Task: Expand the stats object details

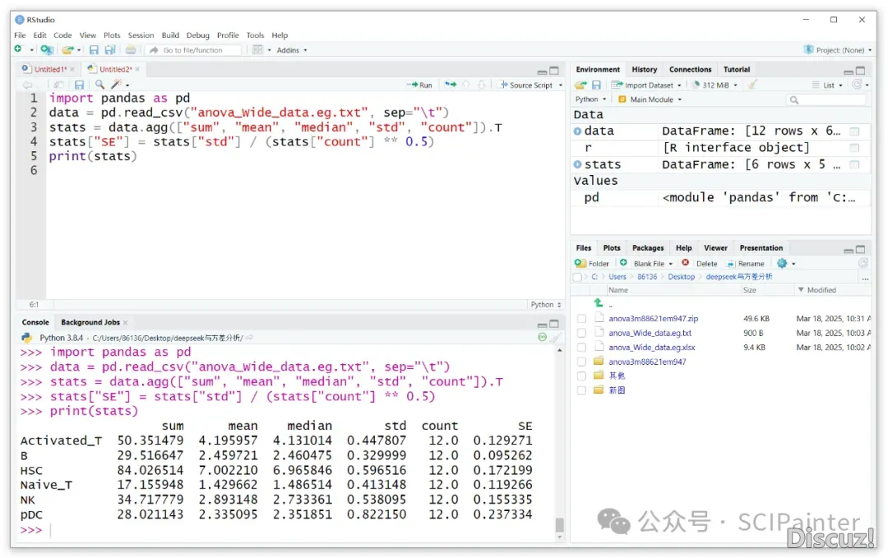Action: click(577, 164)
